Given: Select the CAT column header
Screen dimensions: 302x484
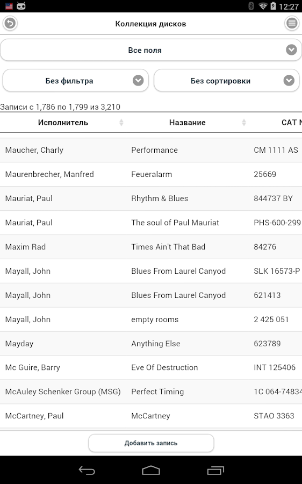Looking at the screenshot, I should (291, 123).
